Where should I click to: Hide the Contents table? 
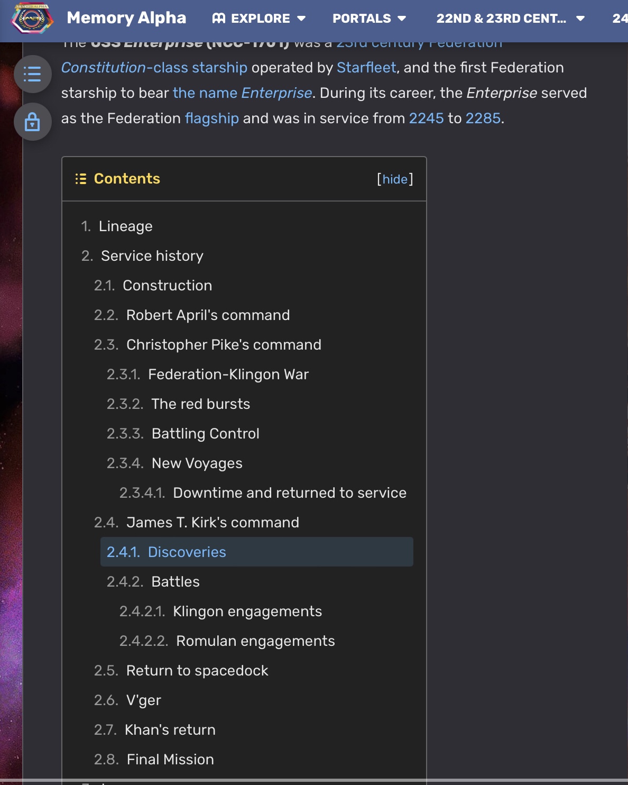(395, 179)
